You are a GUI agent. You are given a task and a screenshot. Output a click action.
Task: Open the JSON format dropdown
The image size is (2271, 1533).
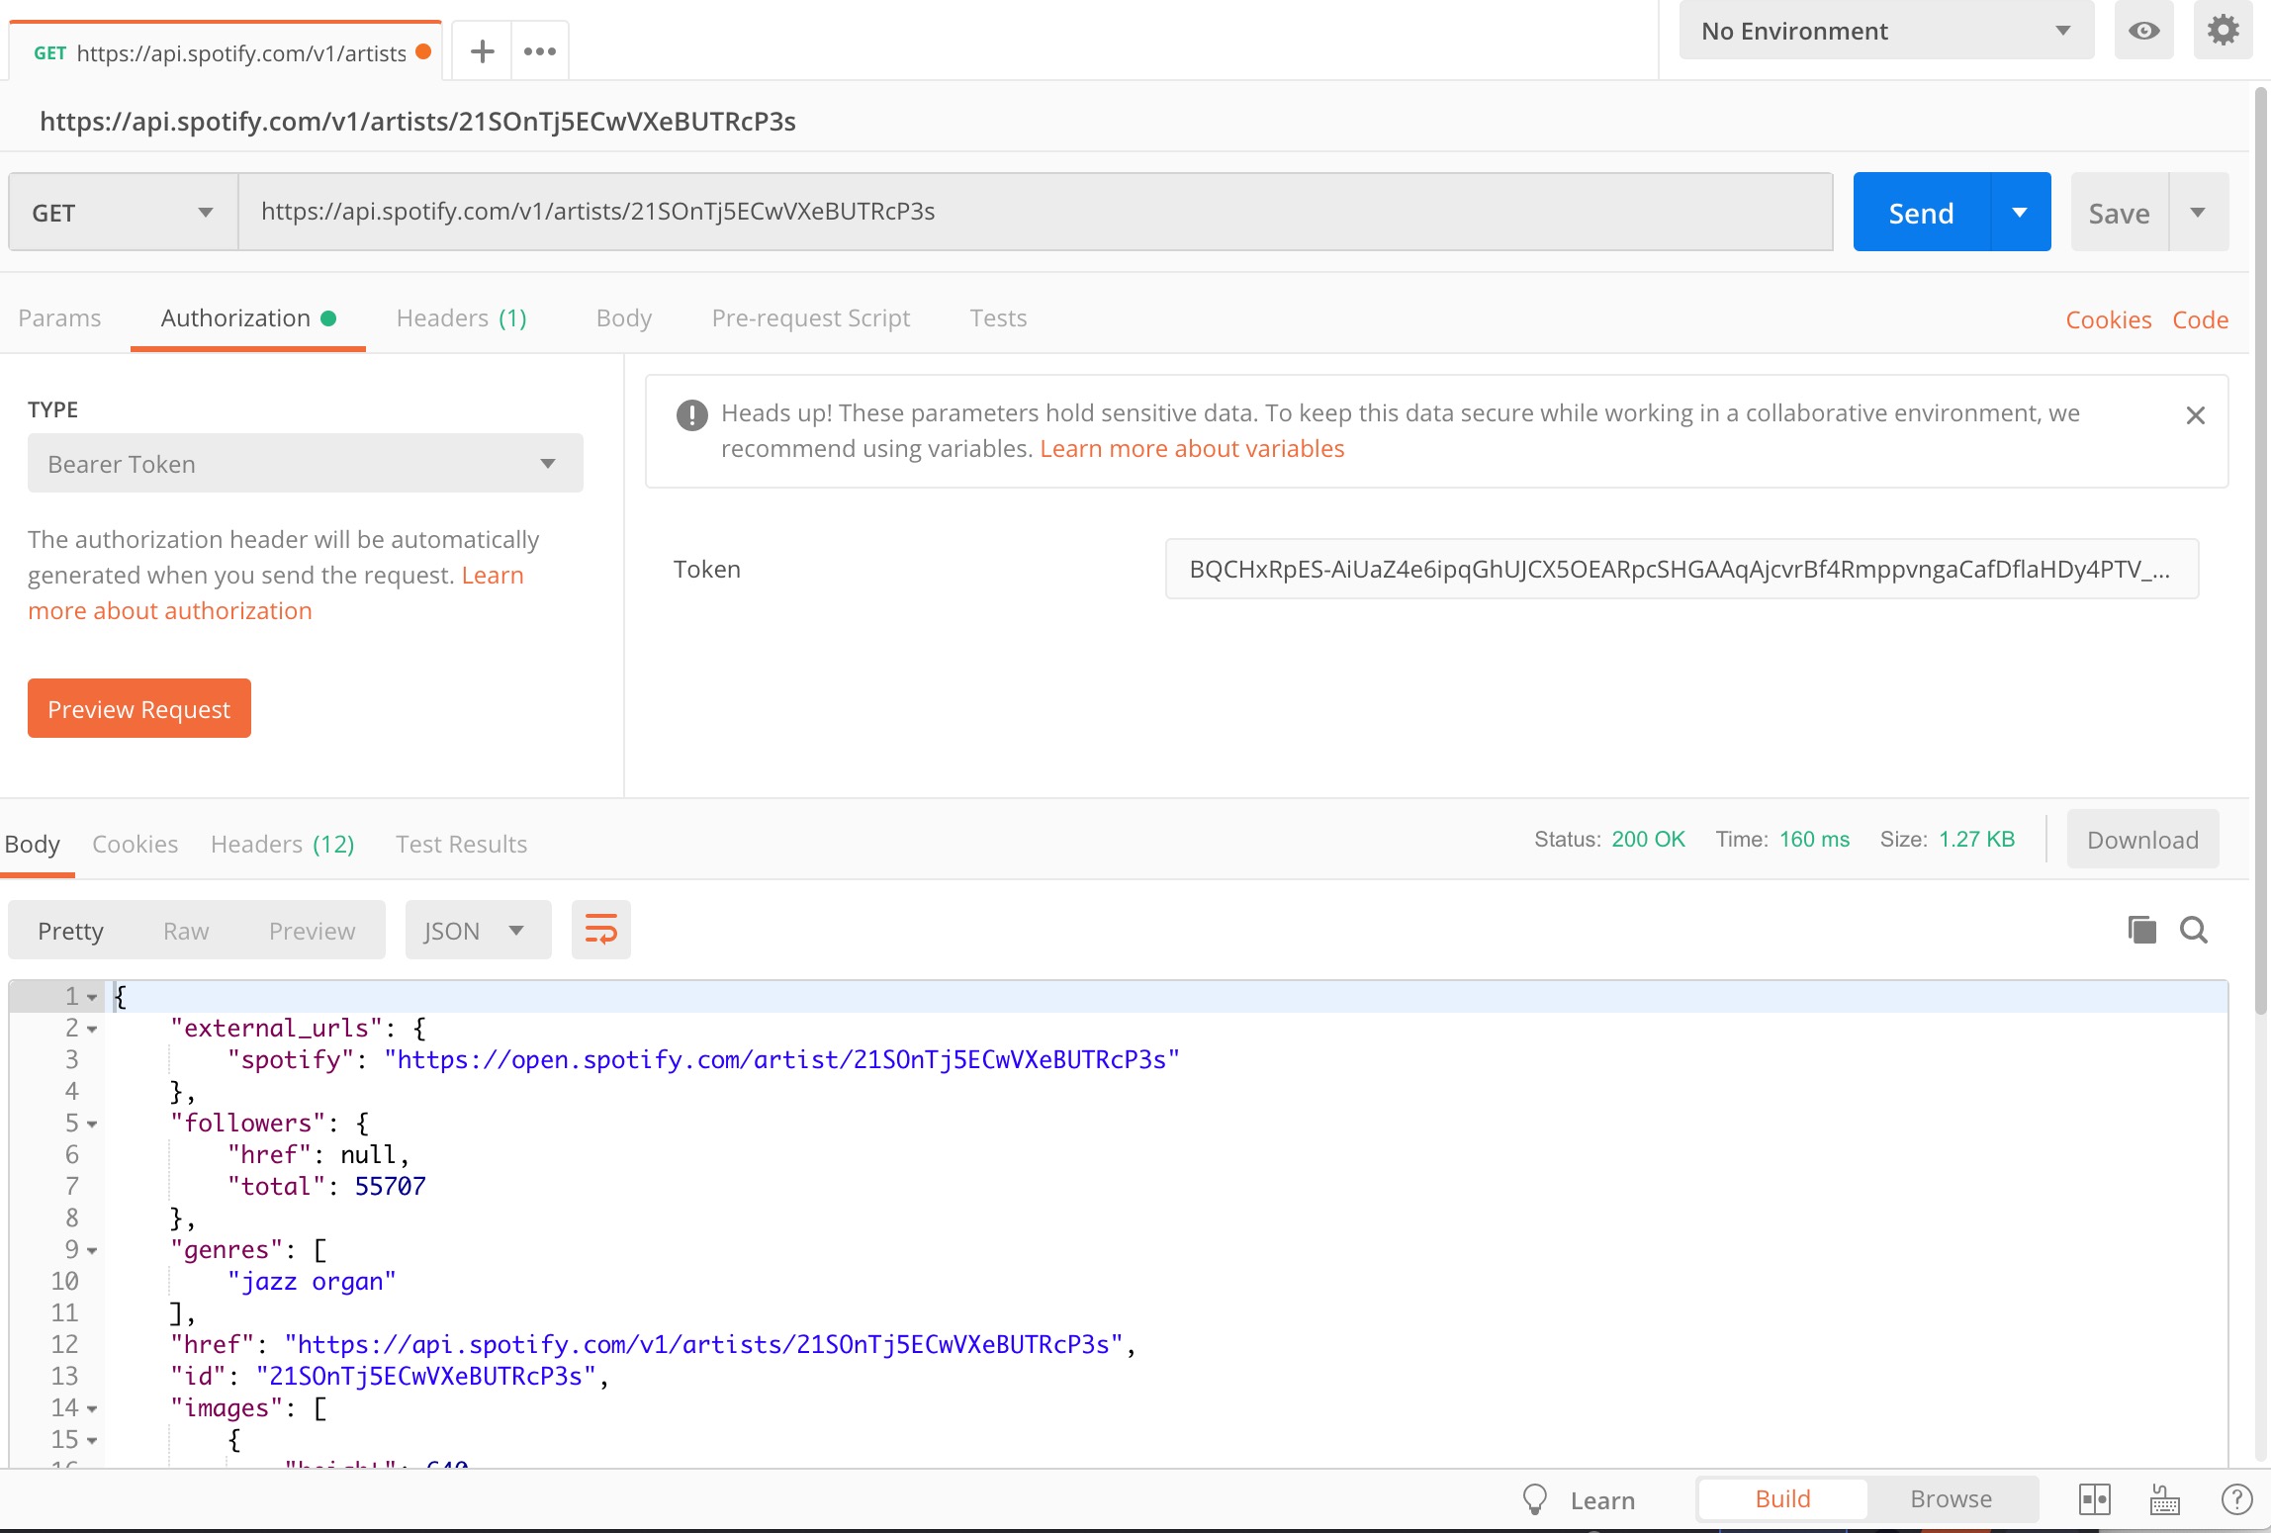click(x=478, y=930)
